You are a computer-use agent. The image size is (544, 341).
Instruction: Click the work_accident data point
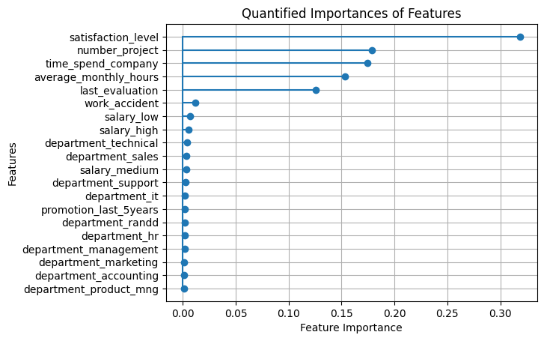(195, 103)
